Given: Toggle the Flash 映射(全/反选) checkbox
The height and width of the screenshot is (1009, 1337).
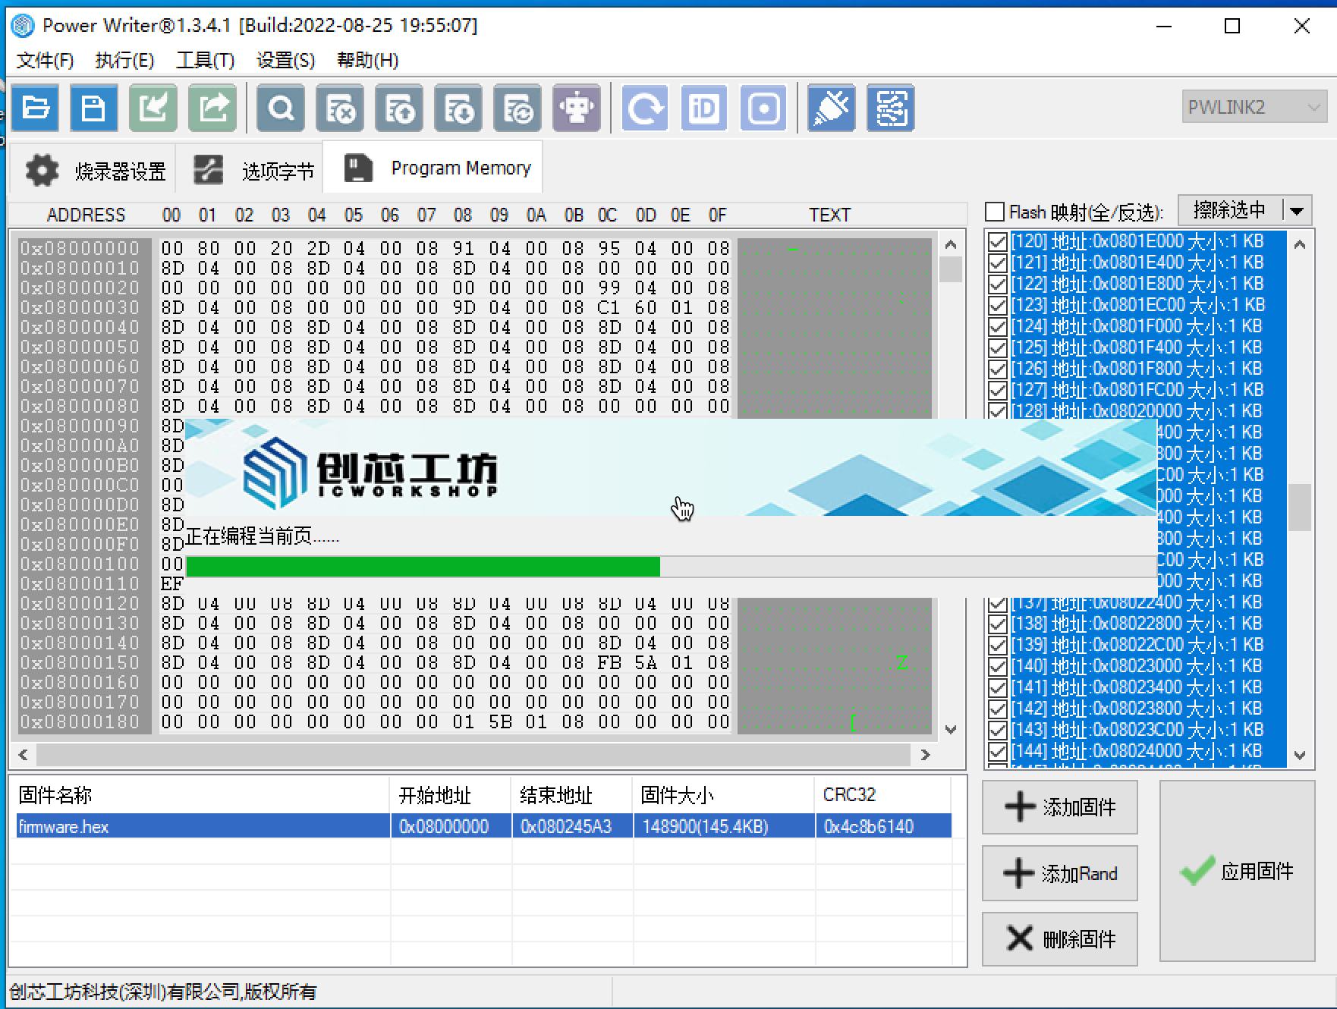Looking at the screenshot, I should [x=995, y=212].
